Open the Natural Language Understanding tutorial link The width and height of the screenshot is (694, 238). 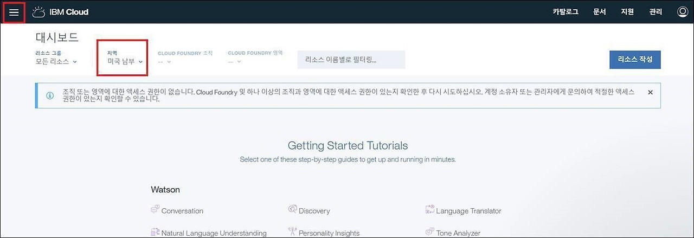214,233
